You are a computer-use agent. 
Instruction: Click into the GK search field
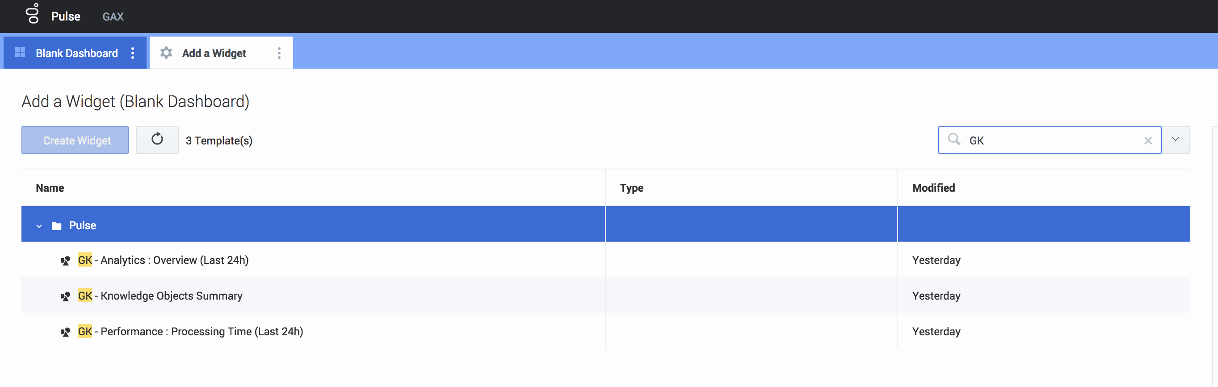[1054, 140]
